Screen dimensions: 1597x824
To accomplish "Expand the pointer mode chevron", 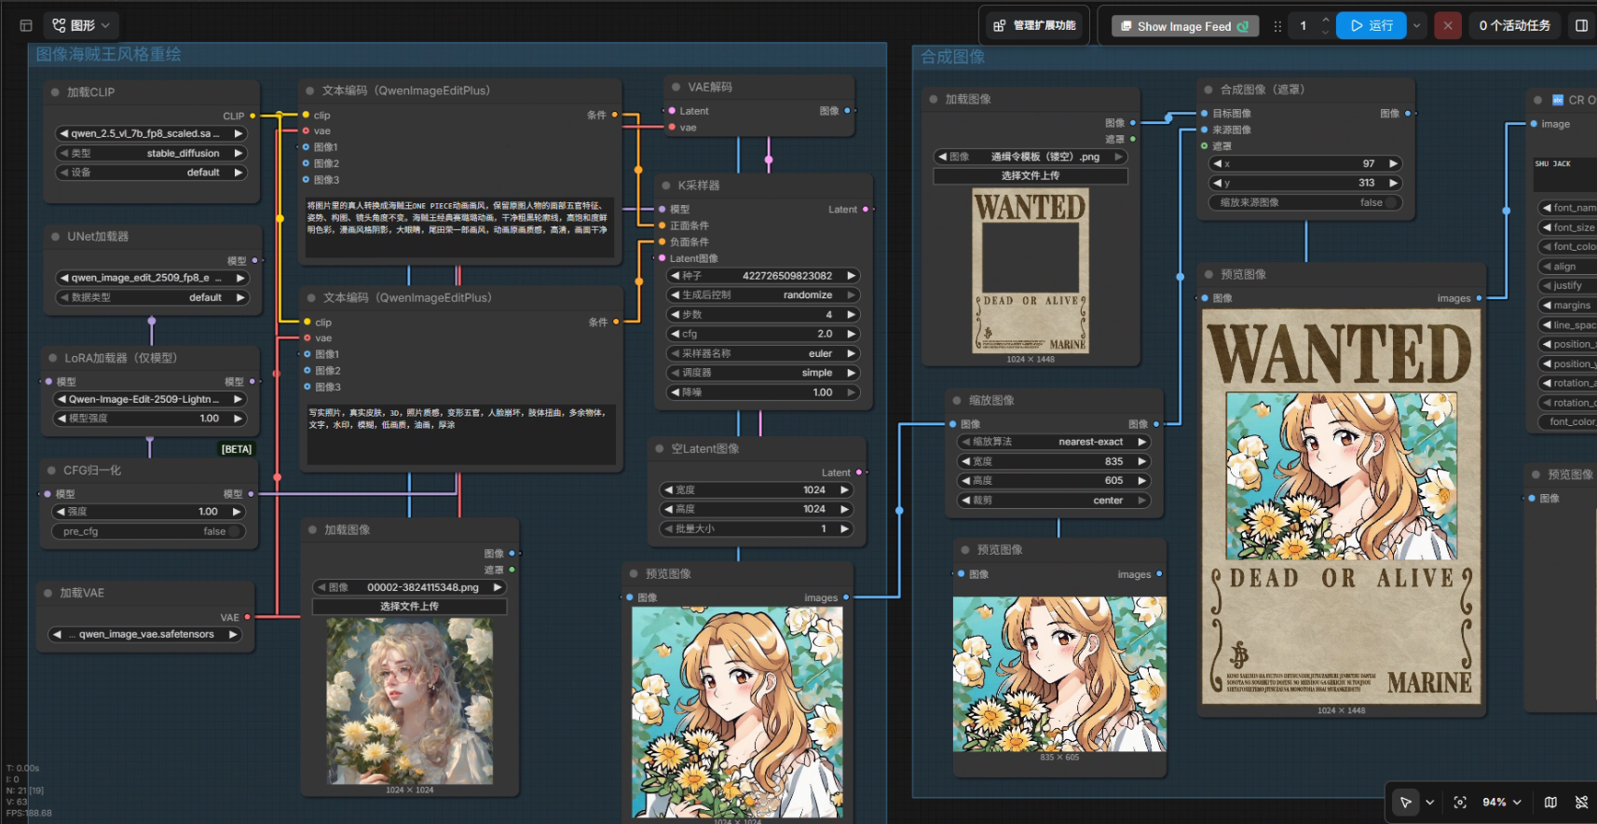I will click(1429, 802).
